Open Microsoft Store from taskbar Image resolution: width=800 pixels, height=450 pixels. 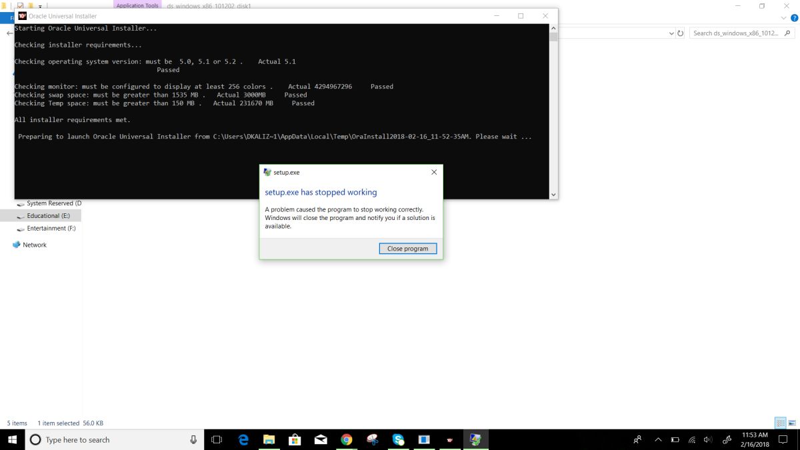tap(295, 439)
